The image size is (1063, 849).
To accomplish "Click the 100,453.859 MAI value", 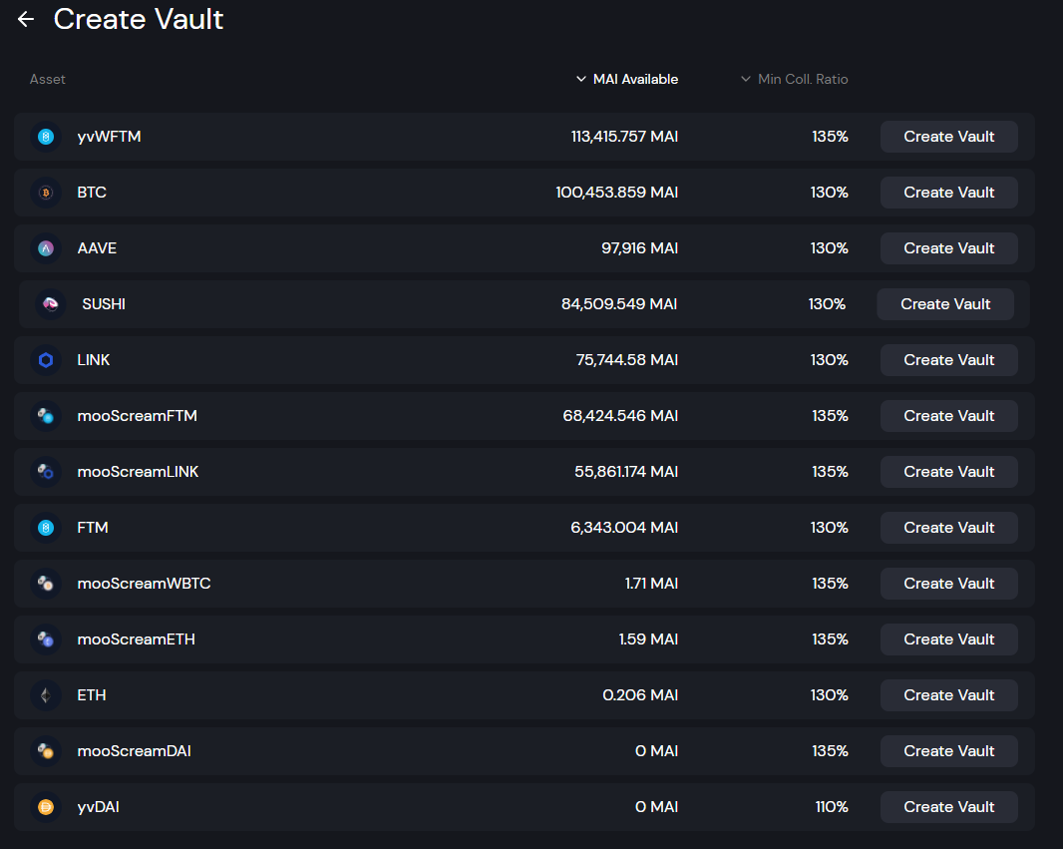I will (617, 193).
